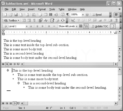Open Reading Layout with Read button
The height and width of the screenshot is (111, 123).
[97, 15]
